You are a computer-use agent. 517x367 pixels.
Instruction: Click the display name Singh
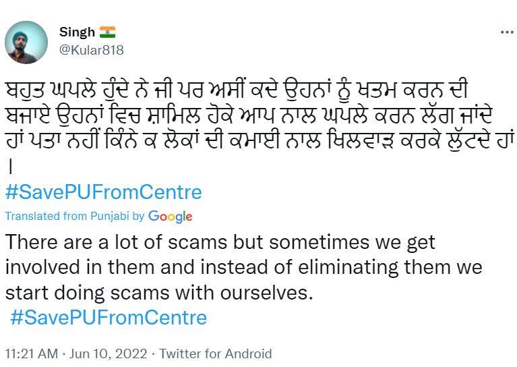click(x=77, y=32)
